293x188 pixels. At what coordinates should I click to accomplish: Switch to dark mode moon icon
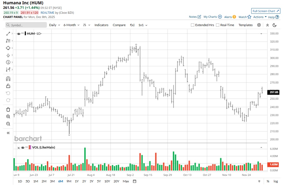[274, 25]
